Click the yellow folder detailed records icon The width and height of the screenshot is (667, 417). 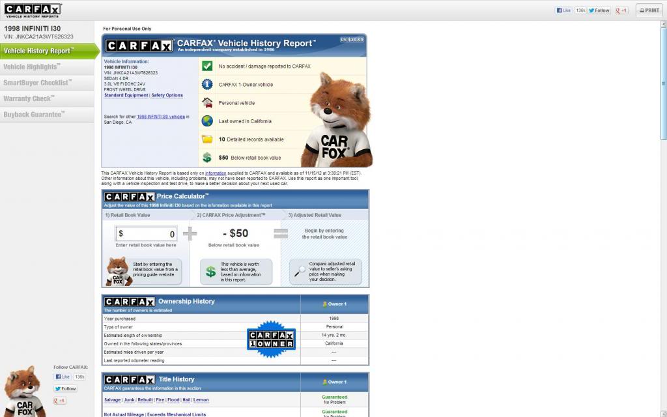click(207, 139)
